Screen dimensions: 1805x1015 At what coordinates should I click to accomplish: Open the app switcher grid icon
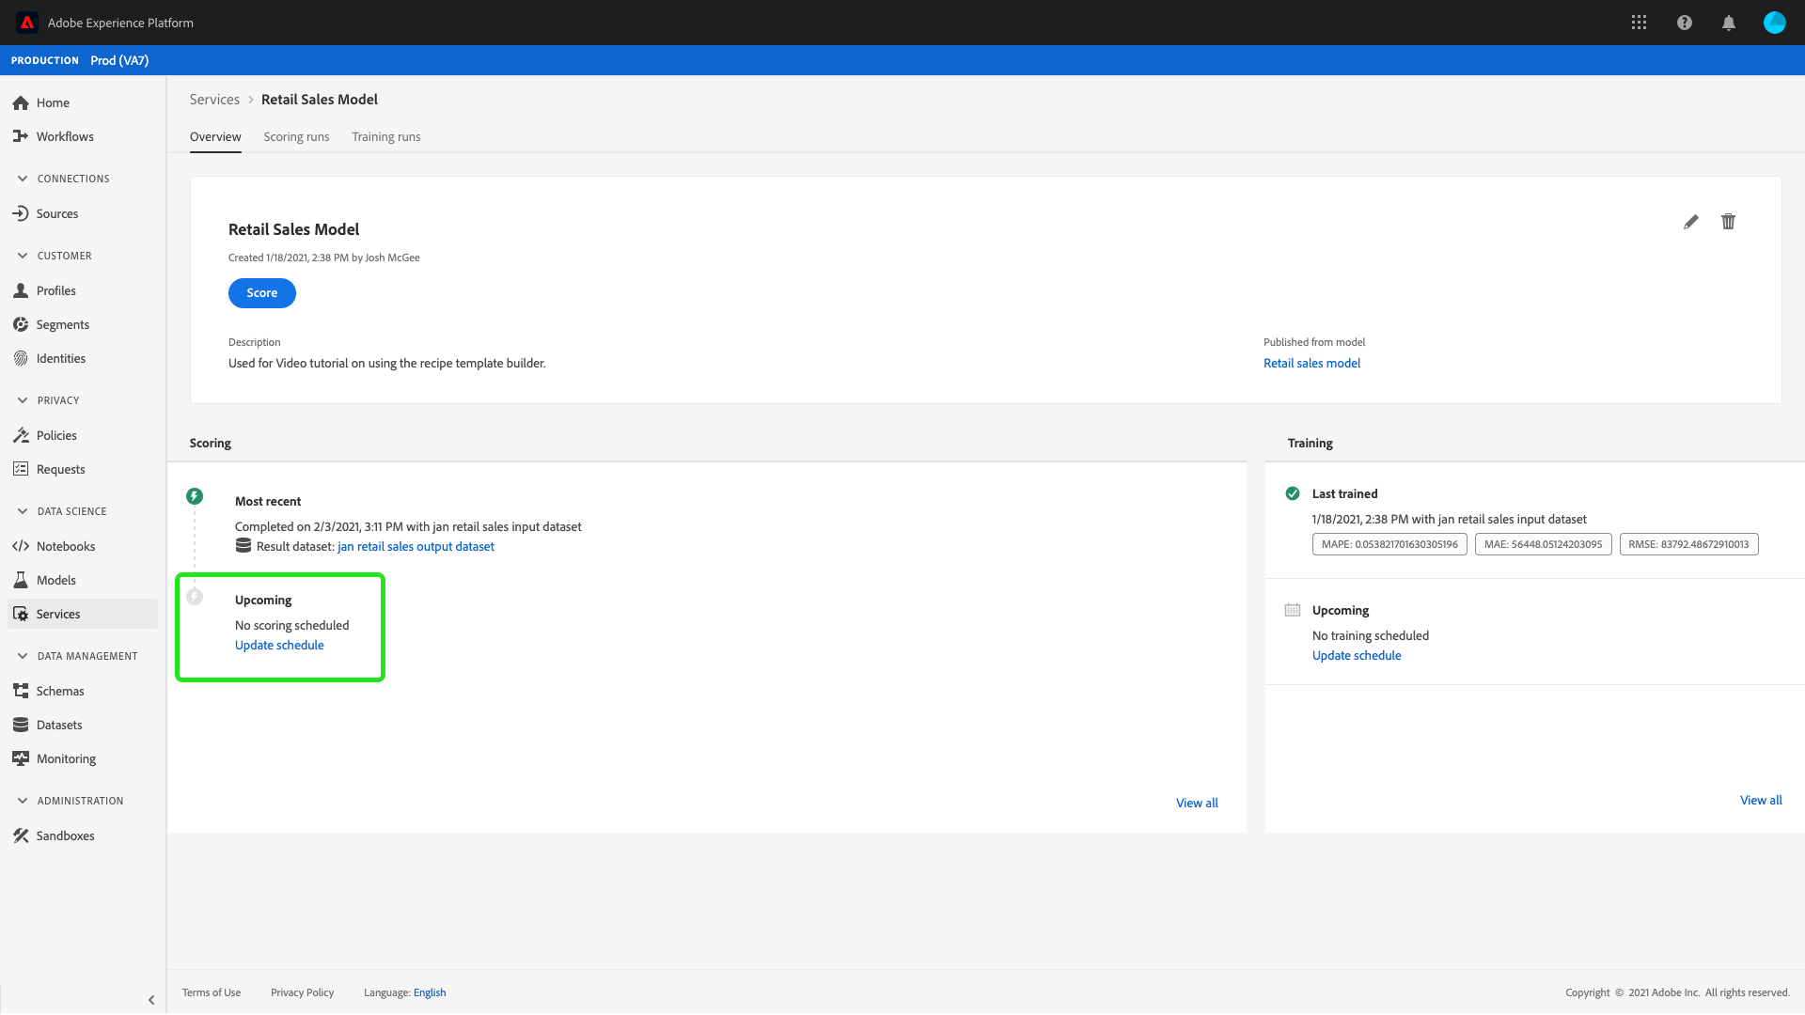click(x=1639, y=23)
